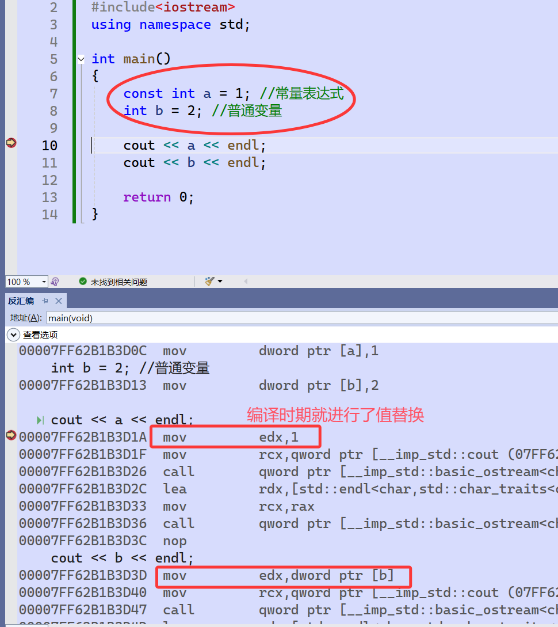Click breakpoint marker at address 00007FF62B1B3D1A
Screen dimensions: 558x627
click(11, 435)
